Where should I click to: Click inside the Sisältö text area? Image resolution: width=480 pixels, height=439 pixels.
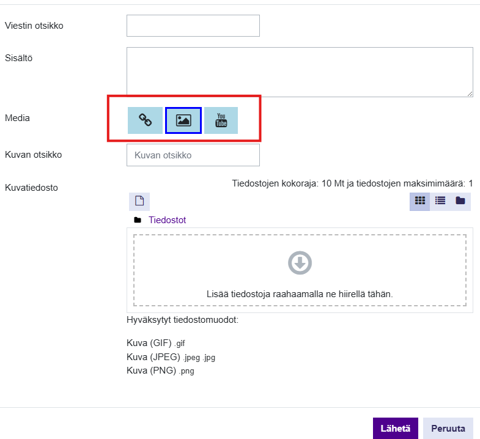(x=299, y=72)
